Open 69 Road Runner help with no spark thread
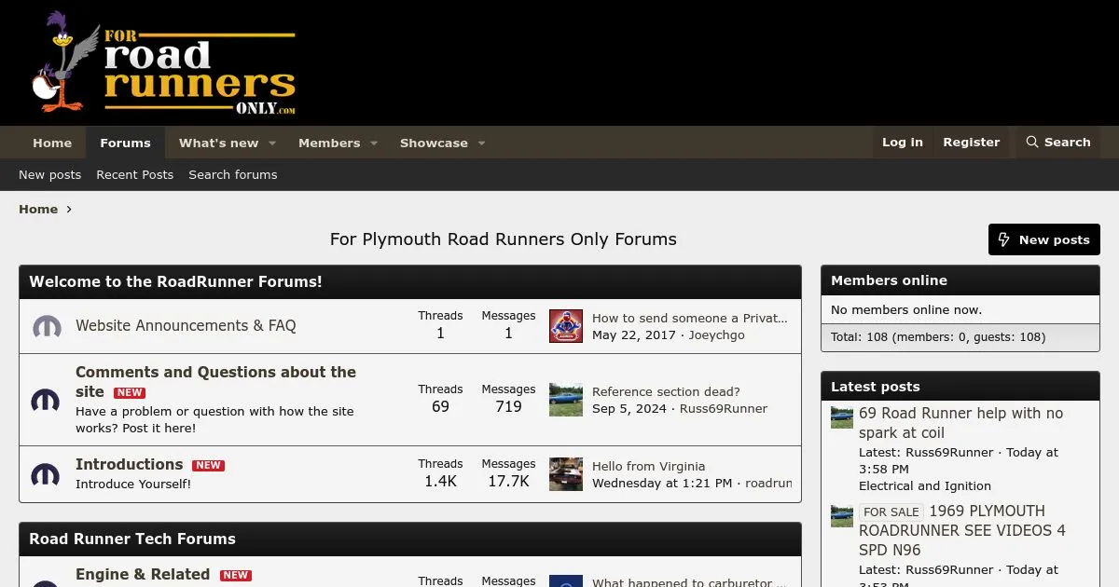 click(x=960, y=423)
